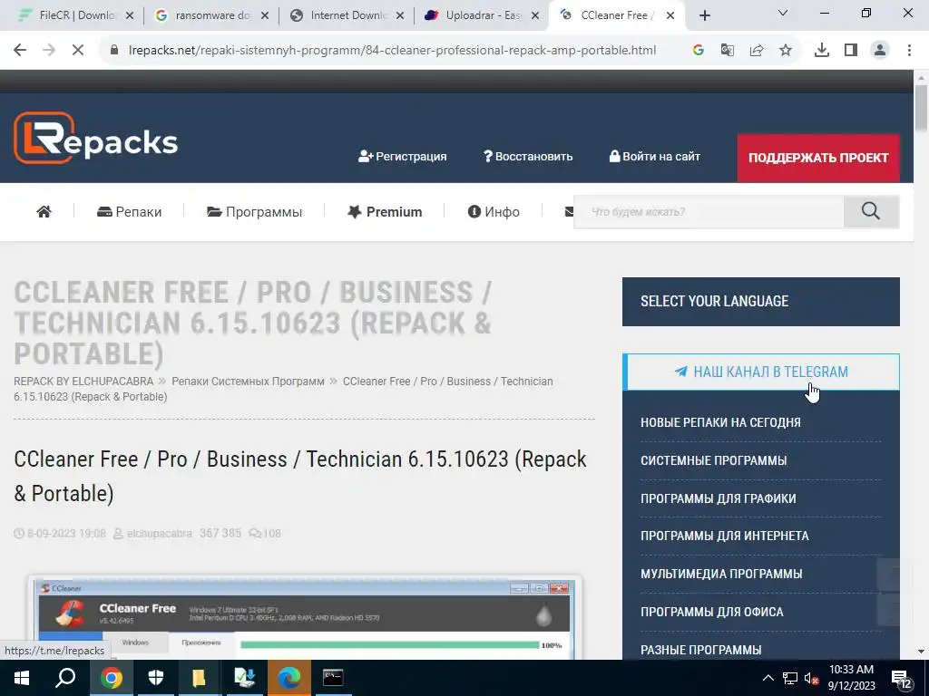Switch to Uploadrar tab

click(x=482, y=15)
